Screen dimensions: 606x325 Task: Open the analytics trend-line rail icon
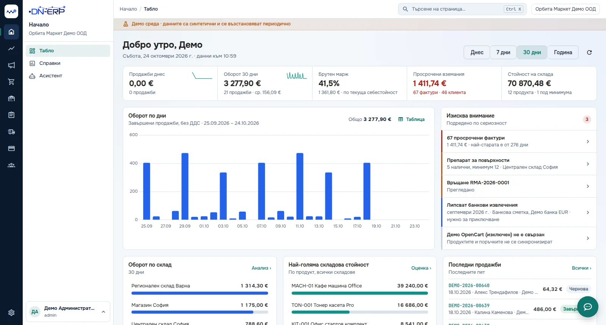(11, 49)
